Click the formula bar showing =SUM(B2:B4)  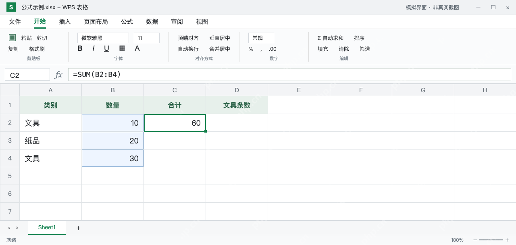point(289,75)
